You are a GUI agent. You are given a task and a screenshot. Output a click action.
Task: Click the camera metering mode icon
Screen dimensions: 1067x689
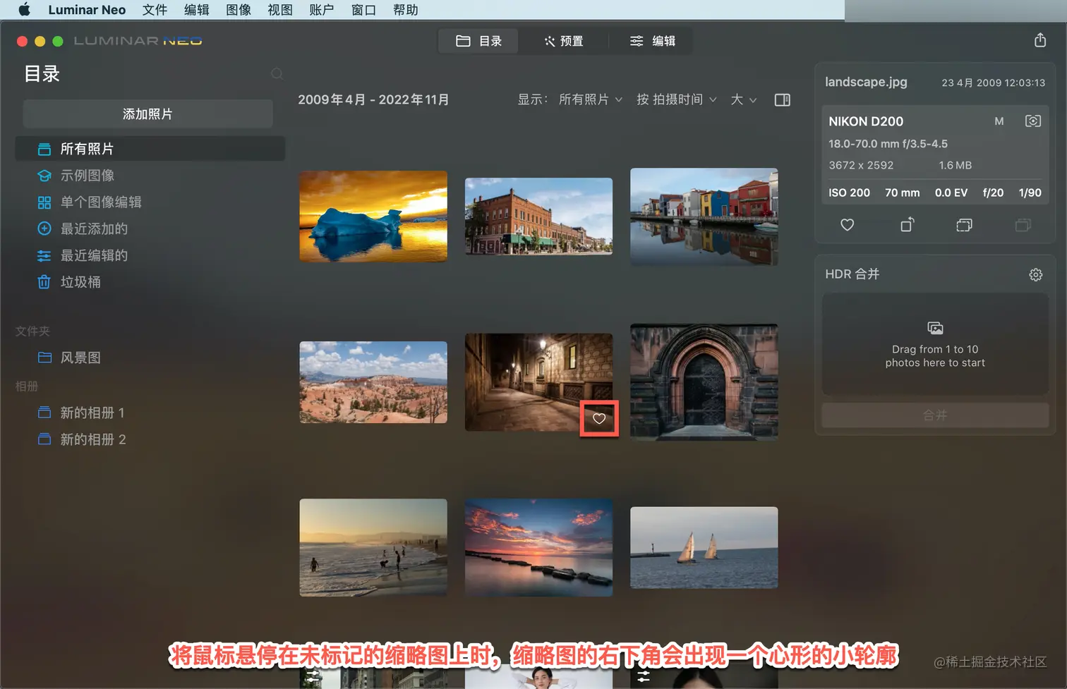(x=1033, y=121)
